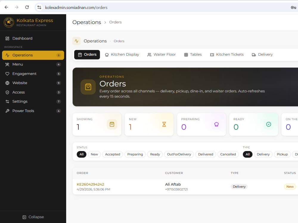Open Website section in sidebar

[x=33, y=83]
